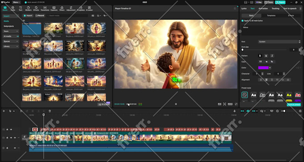
Task: Click the fullscreen icon in the player
Action: pyautogui.click(x=236, y=104)
